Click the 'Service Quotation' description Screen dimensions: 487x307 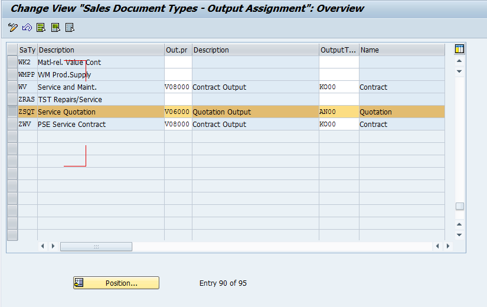tap(67, 112)
